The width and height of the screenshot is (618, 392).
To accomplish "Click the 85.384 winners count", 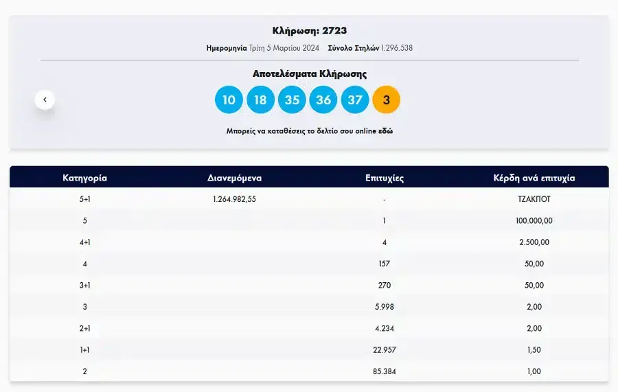I will (x=385, y=371).
